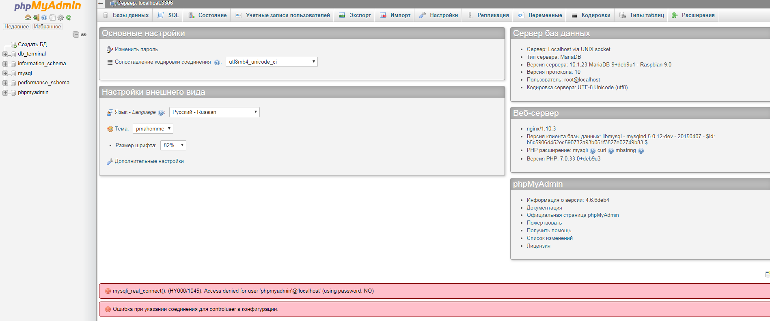This screenshot has width=770, height=321.
Task: Open pmahomme theme dropdown
Action: click(x=153, y=128)
